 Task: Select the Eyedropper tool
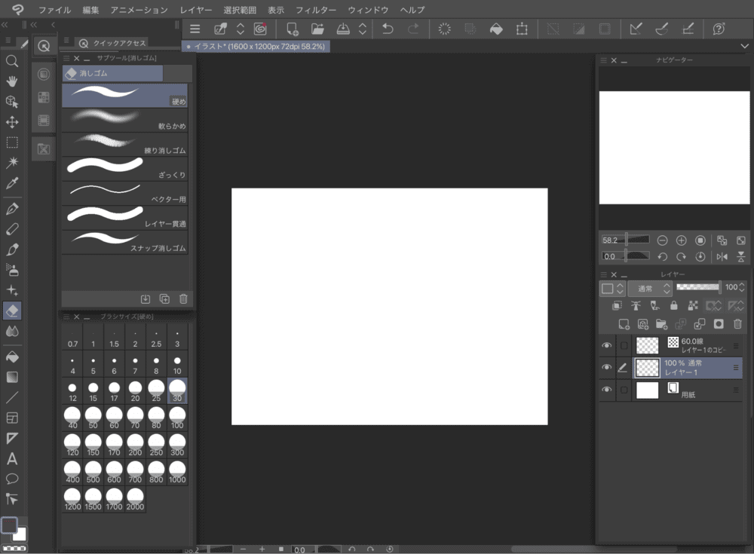[x=12, y=183]
